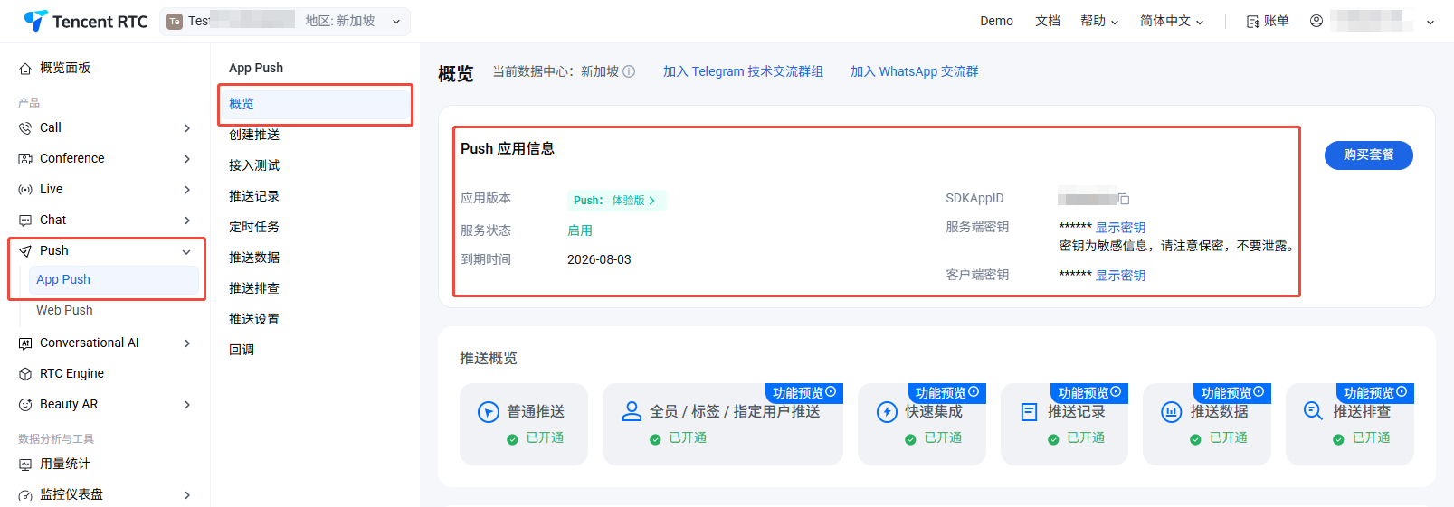Collapse the Push menu chevron
The height and width of the screenshot is (507, 1454).
click(x=186, y=252)
